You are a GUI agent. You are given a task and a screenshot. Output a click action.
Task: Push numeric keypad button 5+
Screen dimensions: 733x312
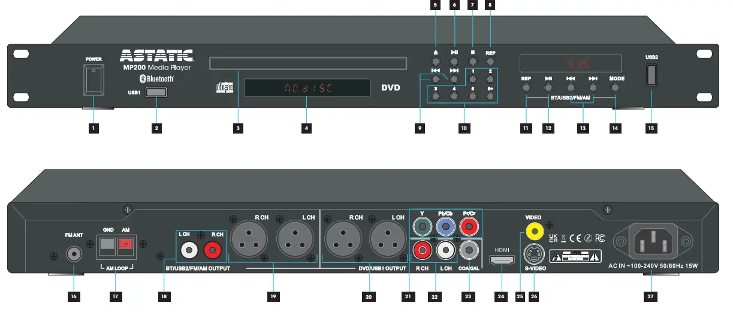(490, 96)
